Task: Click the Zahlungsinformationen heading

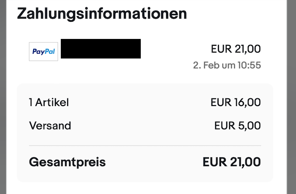Action: [x=102, y=13]
